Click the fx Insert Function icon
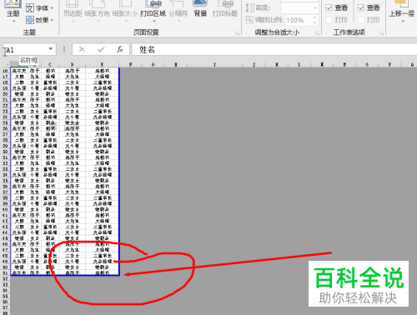The width and height of the screenshot is (417, 315). [x=120, y=49]
